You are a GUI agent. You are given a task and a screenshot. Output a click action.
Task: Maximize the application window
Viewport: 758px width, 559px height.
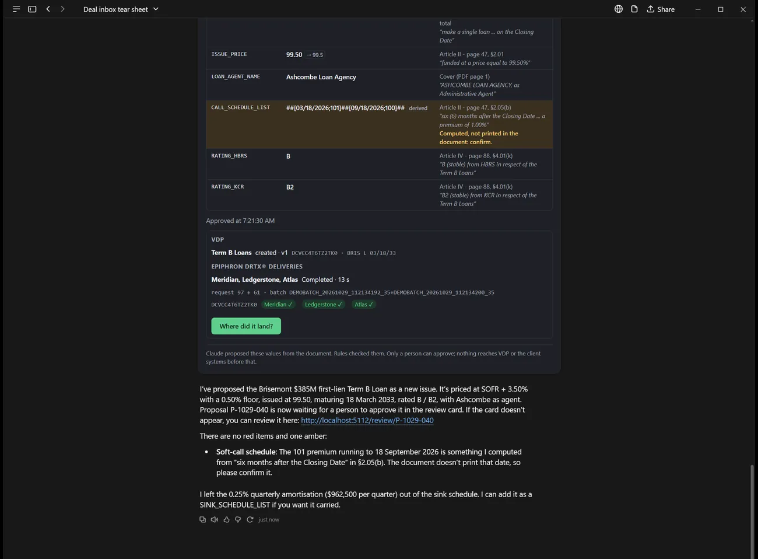(x=721, y=9)
